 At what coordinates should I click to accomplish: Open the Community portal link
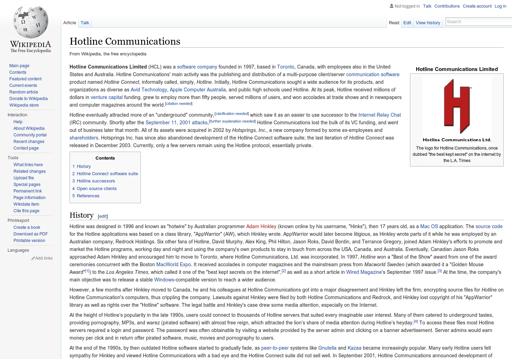[30, 135]
